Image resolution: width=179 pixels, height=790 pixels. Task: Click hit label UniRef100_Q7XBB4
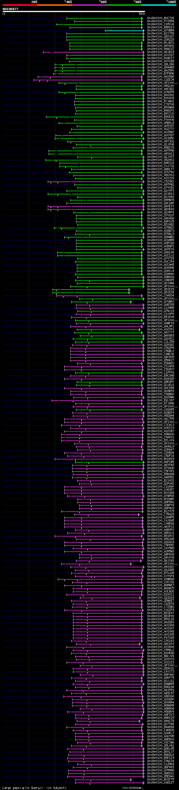click(161, 30)
